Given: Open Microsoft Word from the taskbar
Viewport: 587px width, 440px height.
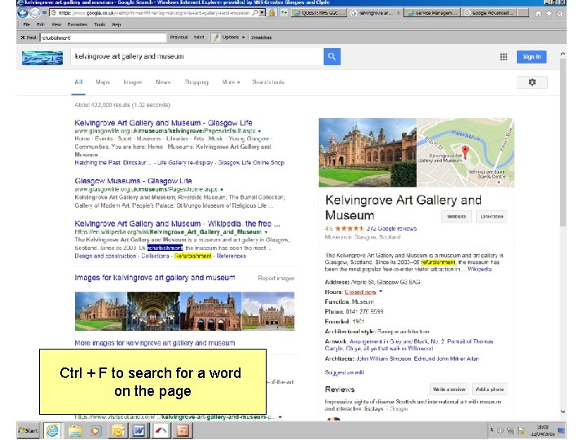Looking at the screenshot, I should 139,431.
